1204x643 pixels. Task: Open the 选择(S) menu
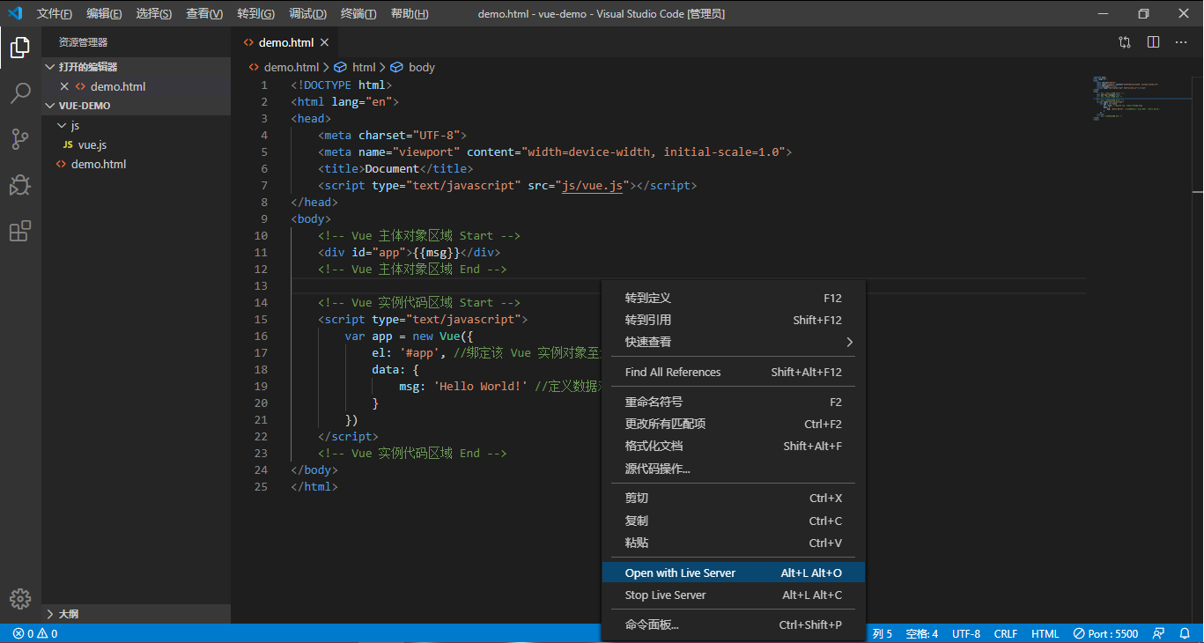click(154, 13)
